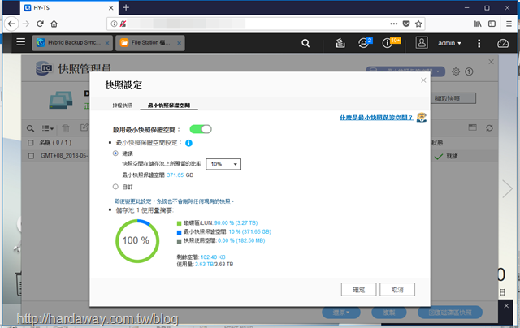Select the 自訂 radio option

click(115, 187)
